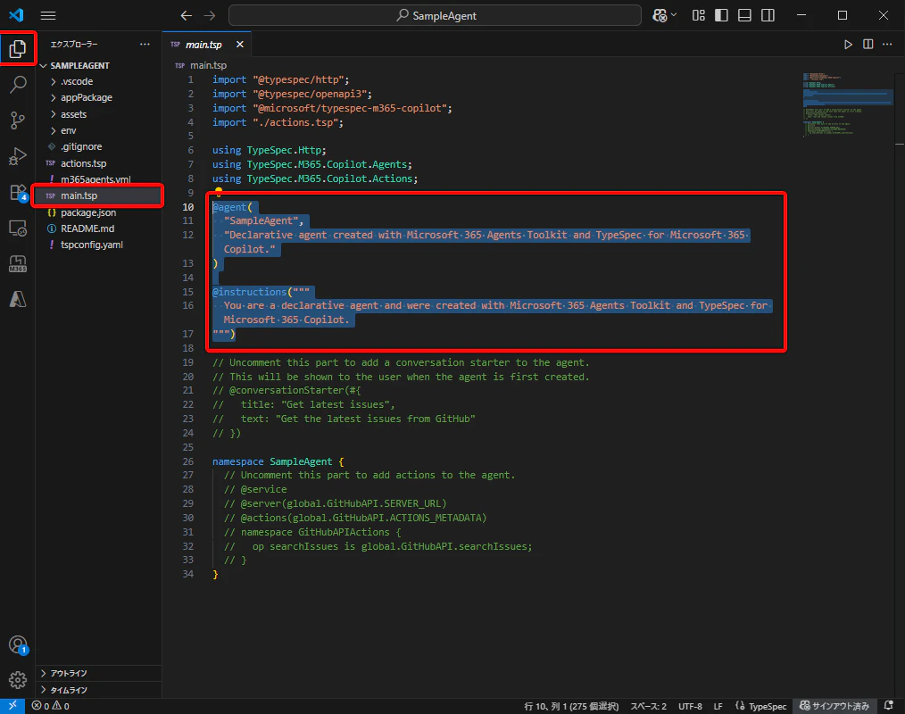Click line number 26 in the gutter
Screen dimensions: 905x714
click(188, 461)
